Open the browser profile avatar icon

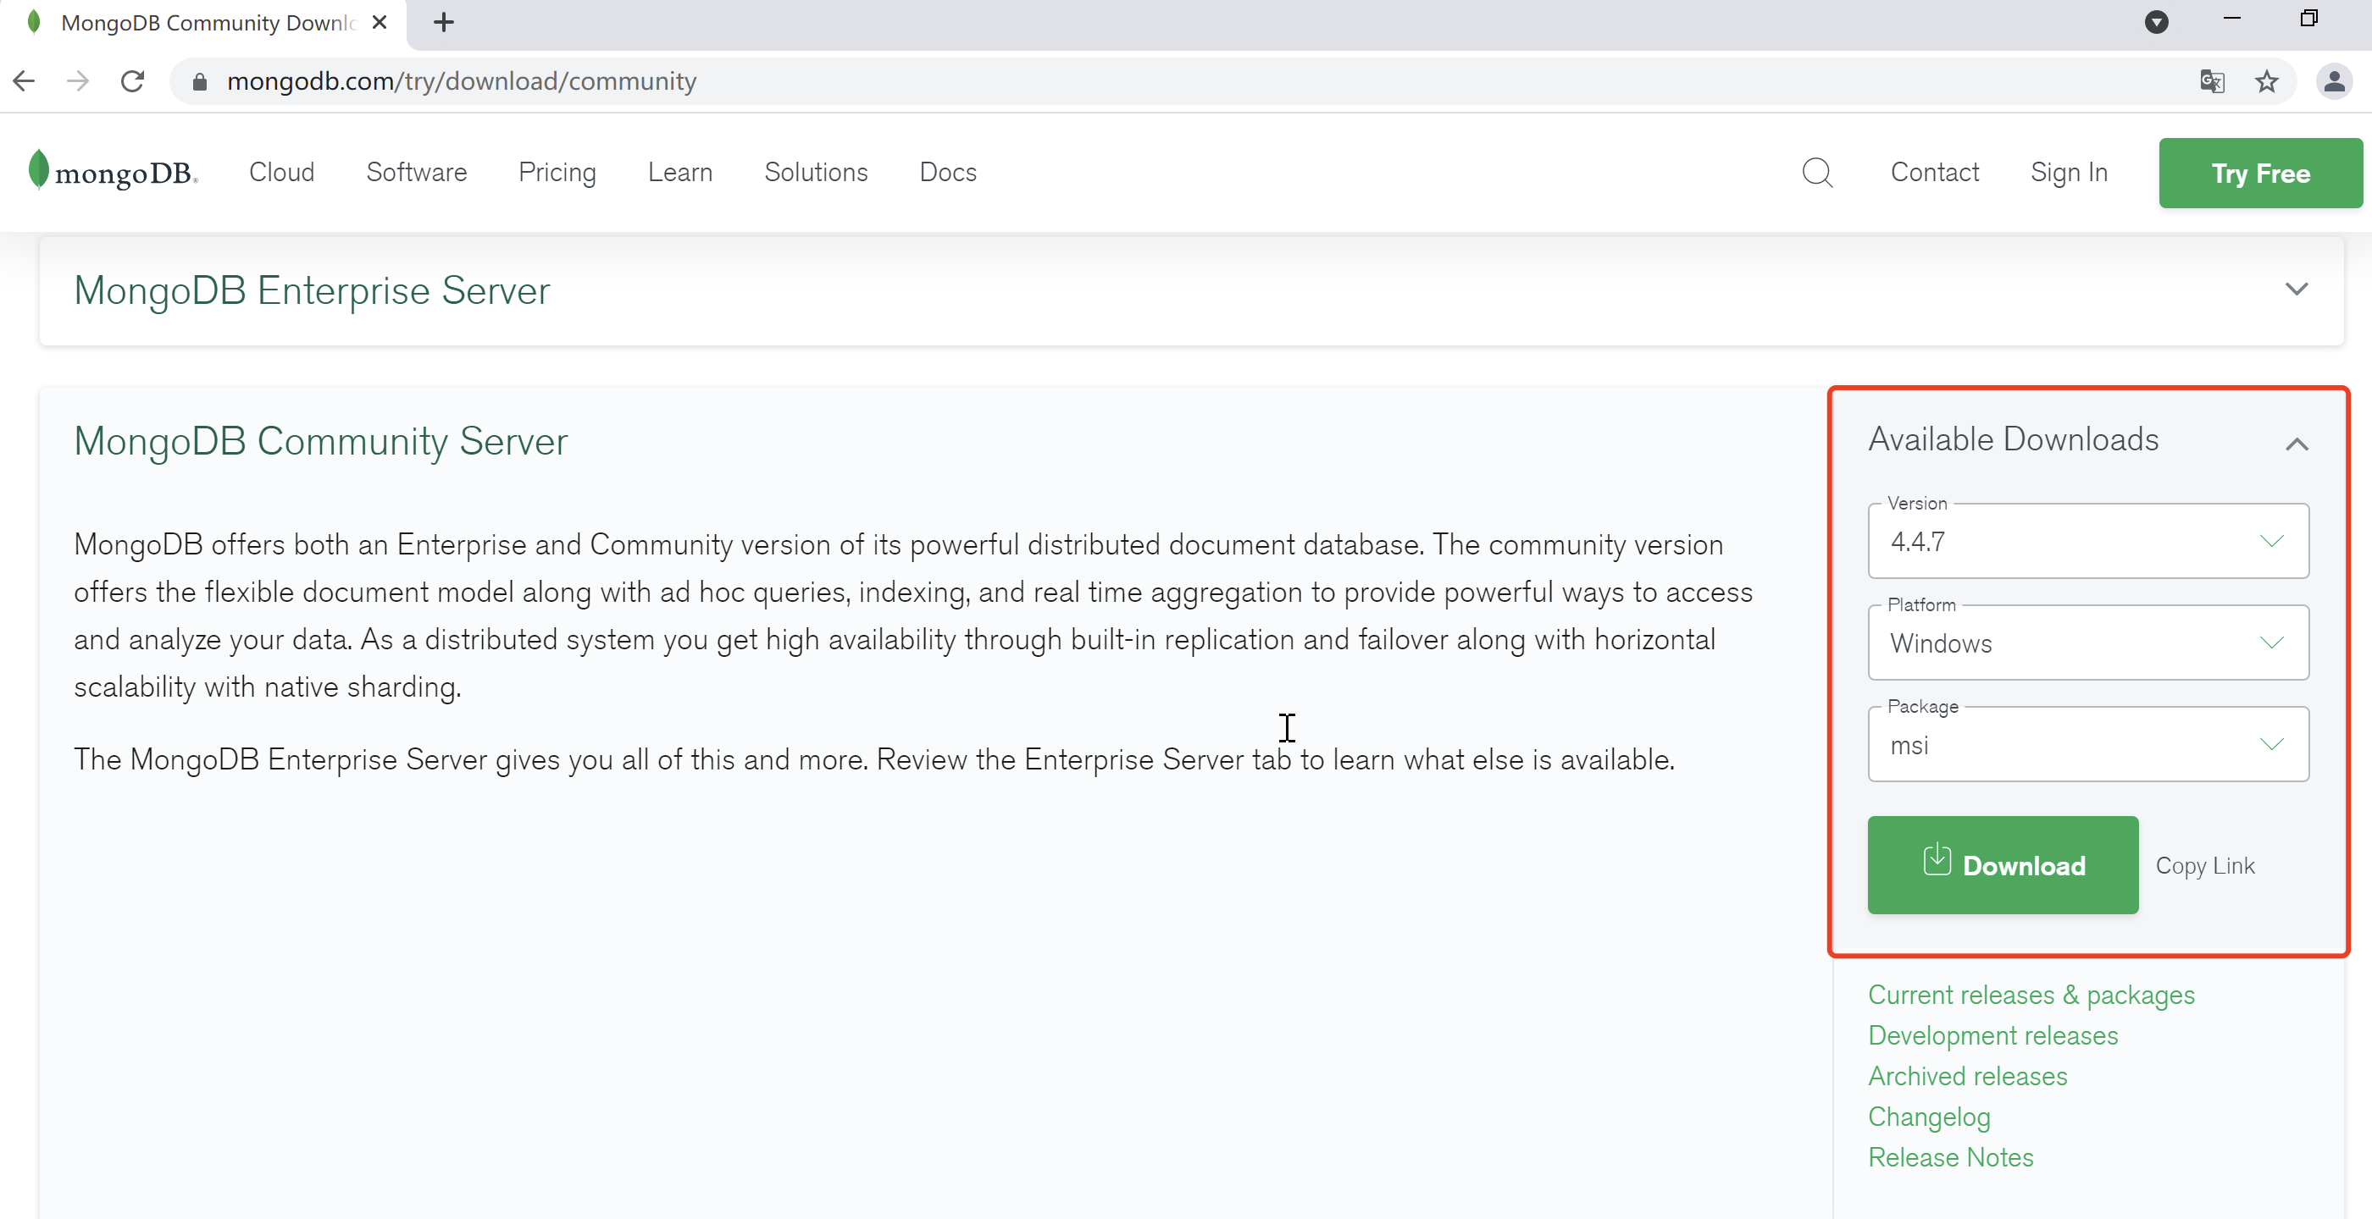[x=2333, y=81]
